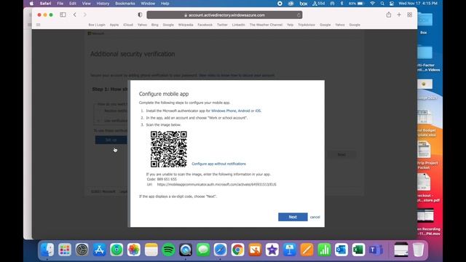Open the Bookmarks menu

click(125, 4)
